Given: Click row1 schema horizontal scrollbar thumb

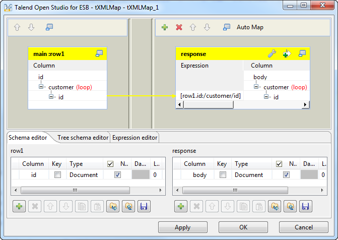Looking at the screenshot, I should pos(75,191).
